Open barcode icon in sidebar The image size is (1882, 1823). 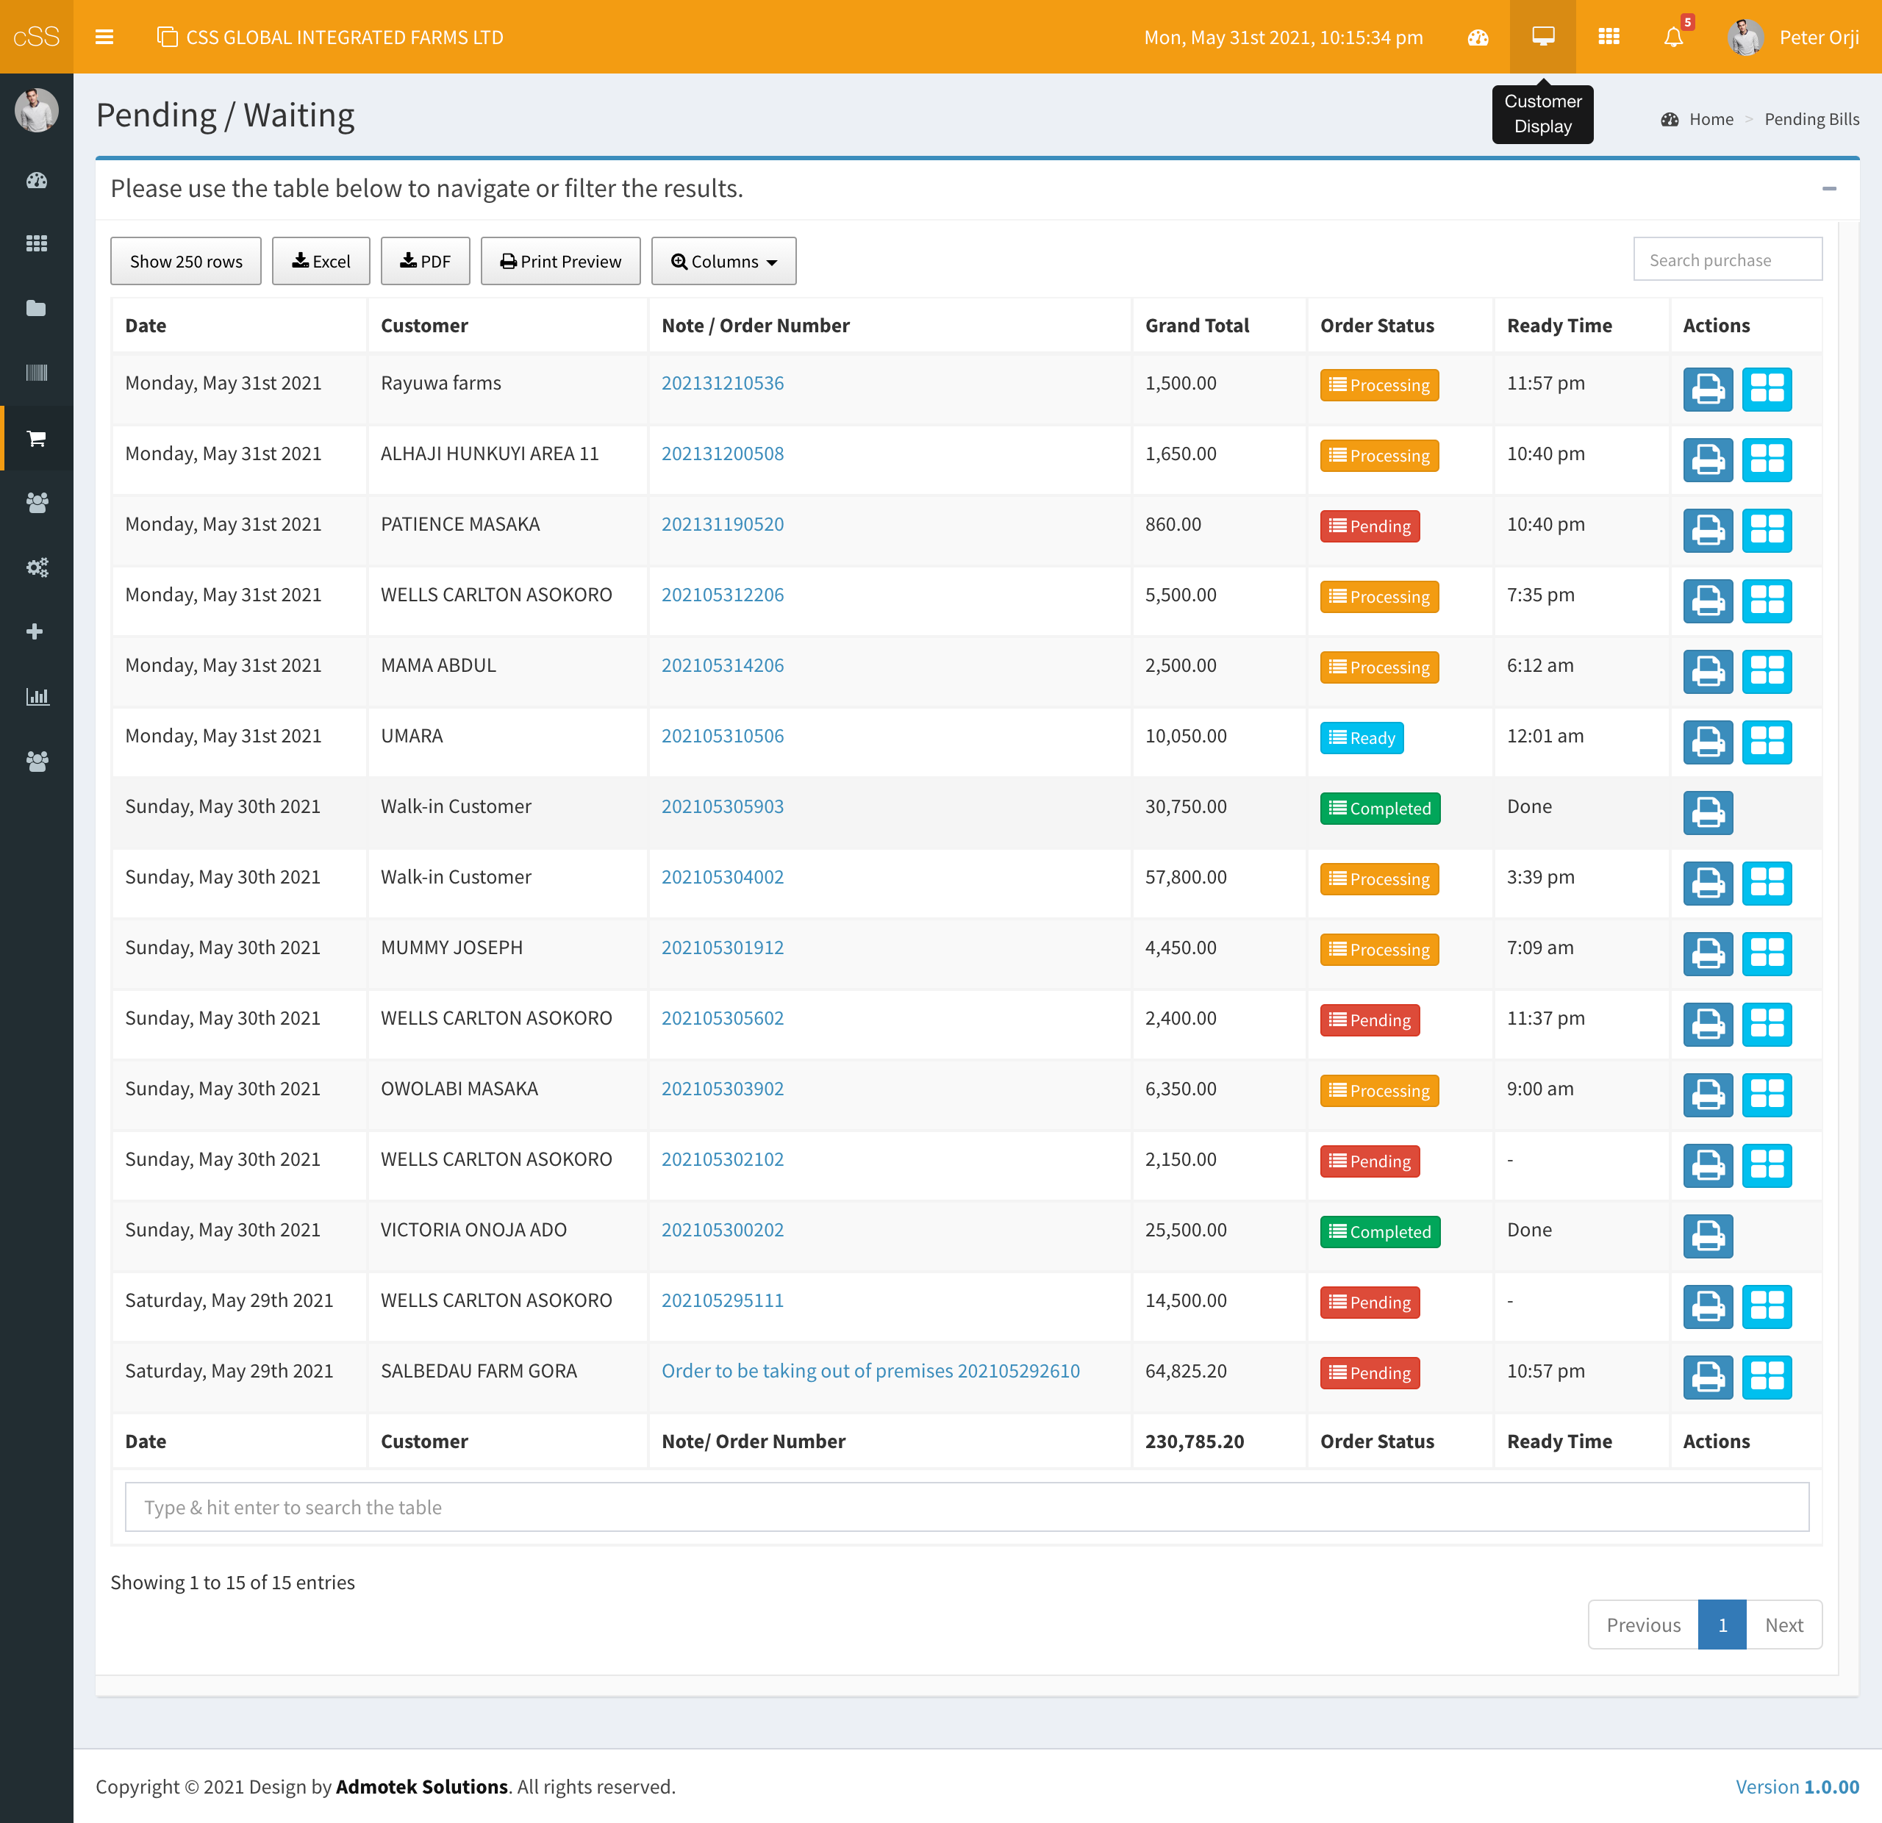click(37, 373)
